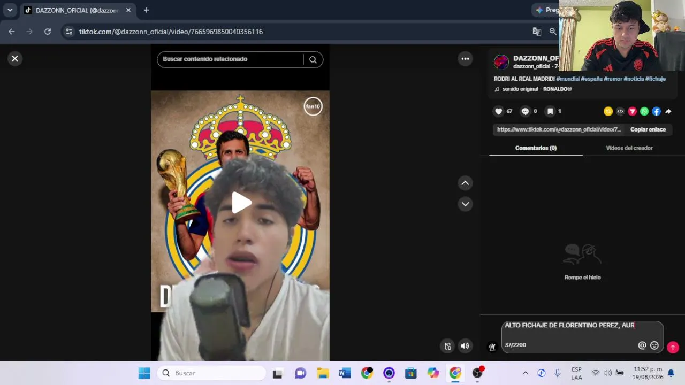Open the dazzonn_oficial profile avatar
The width and height of the screenshot is (685, 385).
coord(501,62)
